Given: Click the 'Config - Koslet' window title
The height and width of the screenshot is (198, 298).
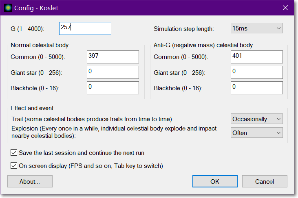Looking at the screenshot, I should [36, 8].
